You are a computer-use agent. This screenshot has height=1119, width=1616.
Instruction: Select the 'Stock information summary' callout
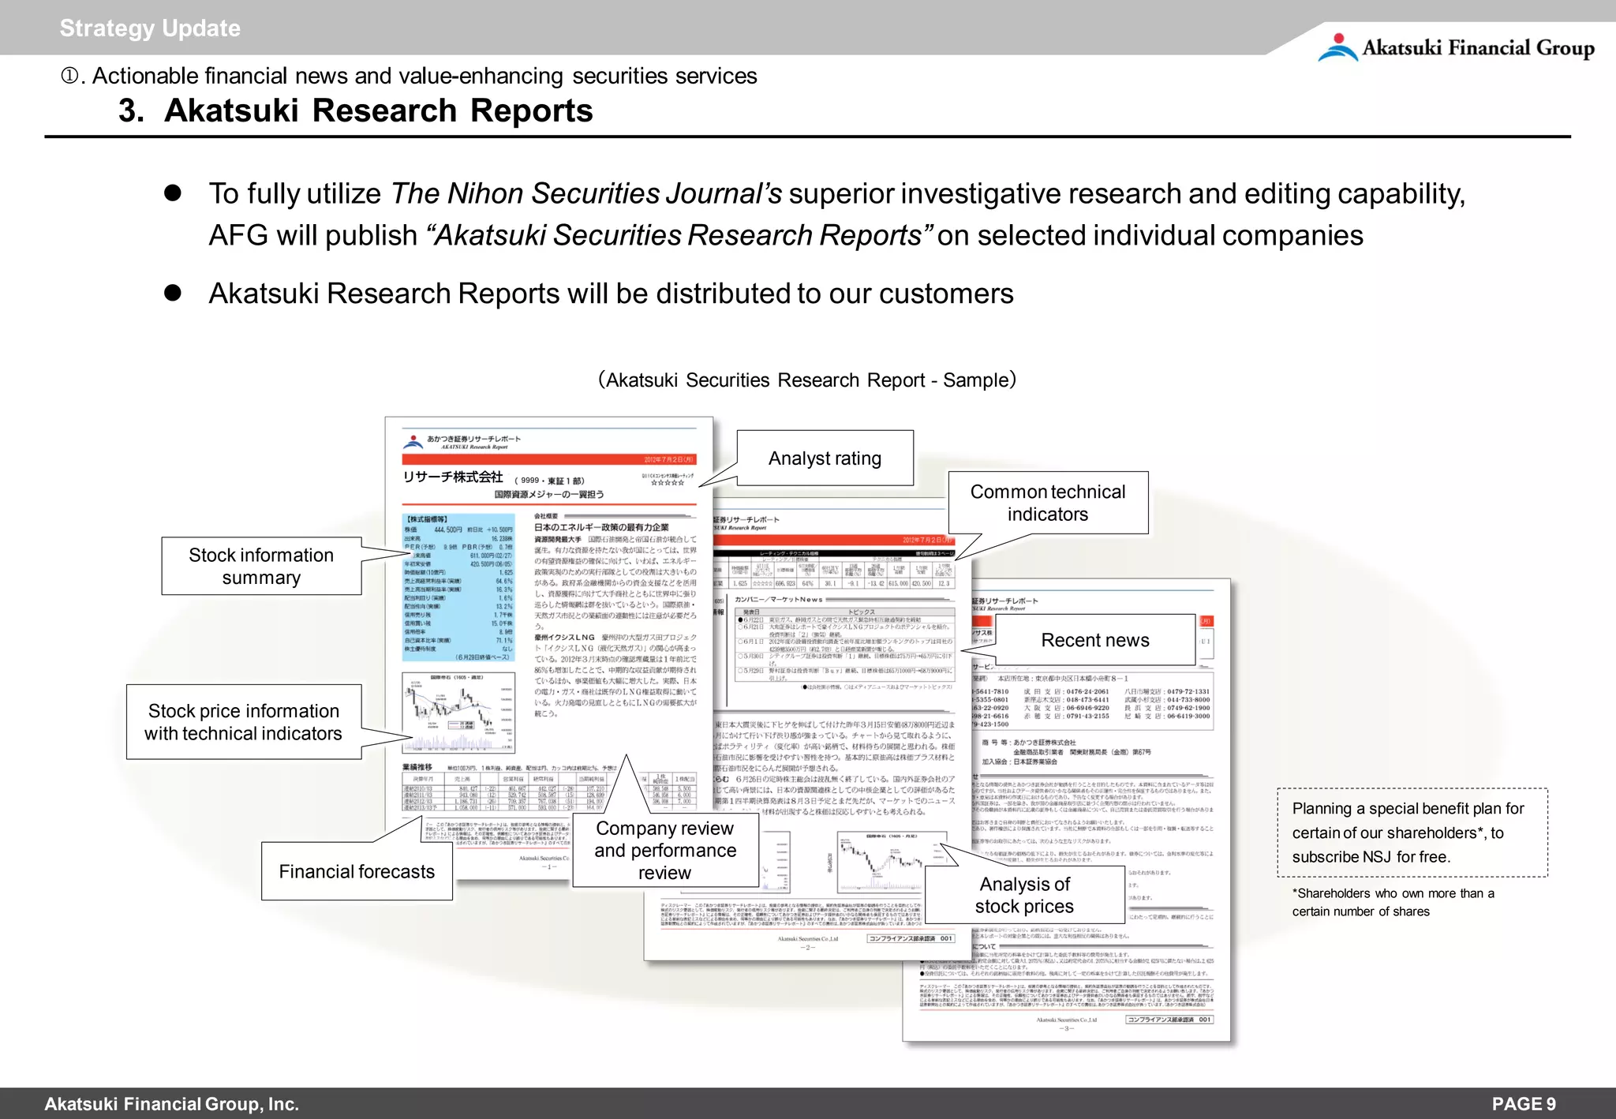(x=261, y=566)
